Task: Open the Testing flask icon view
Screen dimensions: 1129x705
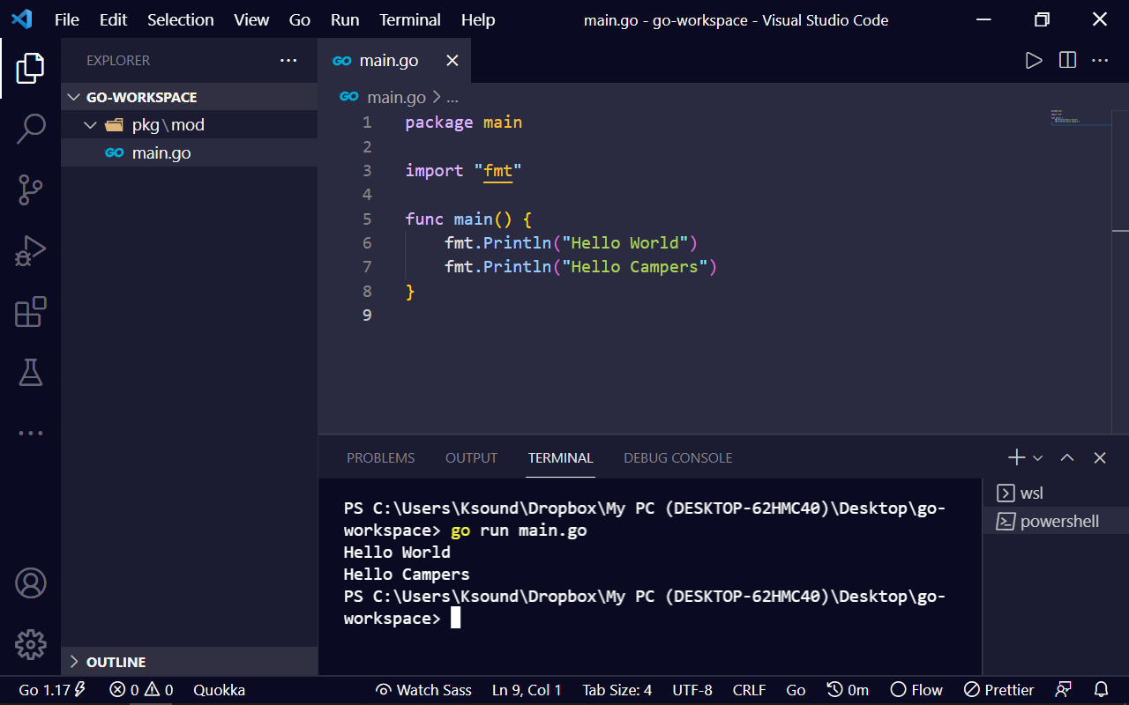Action: click(x=31, y=373)
